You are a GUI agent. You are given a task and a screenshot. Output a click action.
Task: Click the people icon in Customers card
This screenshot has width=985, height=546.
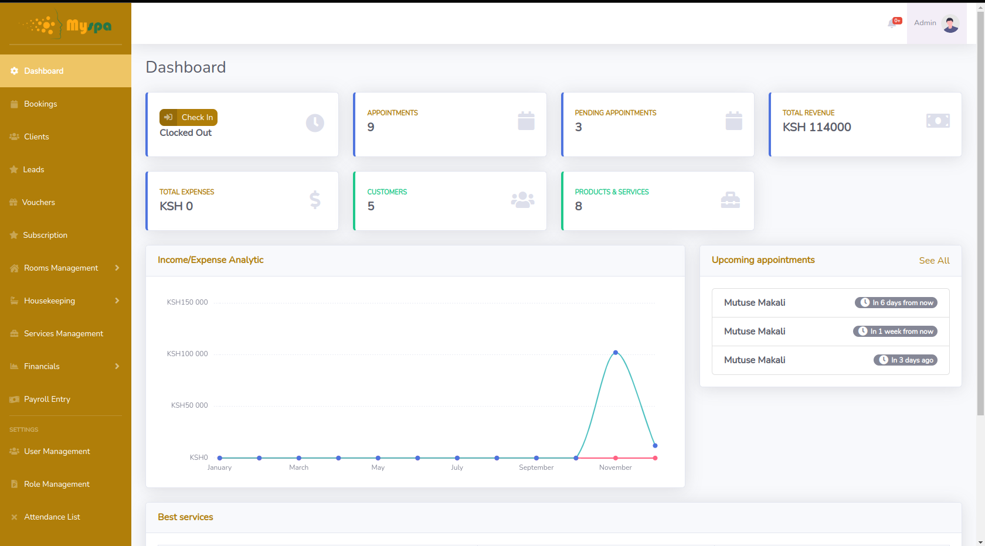pyautogui.click(x=522, y=200)
